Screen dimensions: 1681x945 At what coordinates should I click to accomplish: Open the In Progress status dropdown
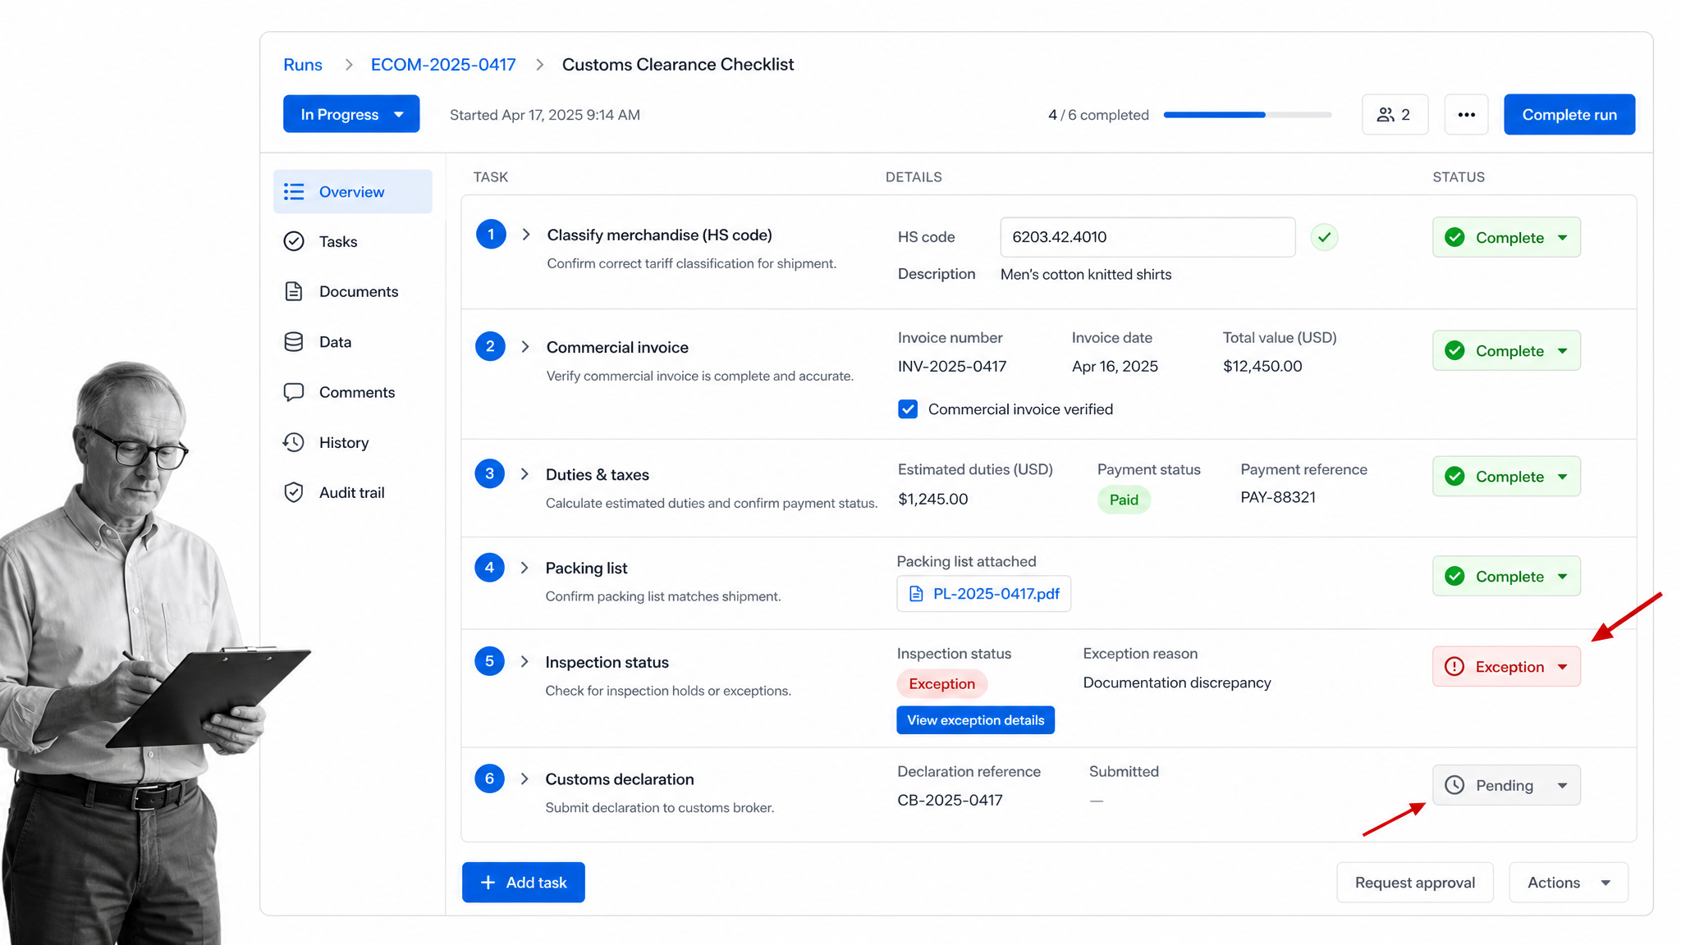coord(351,114)
